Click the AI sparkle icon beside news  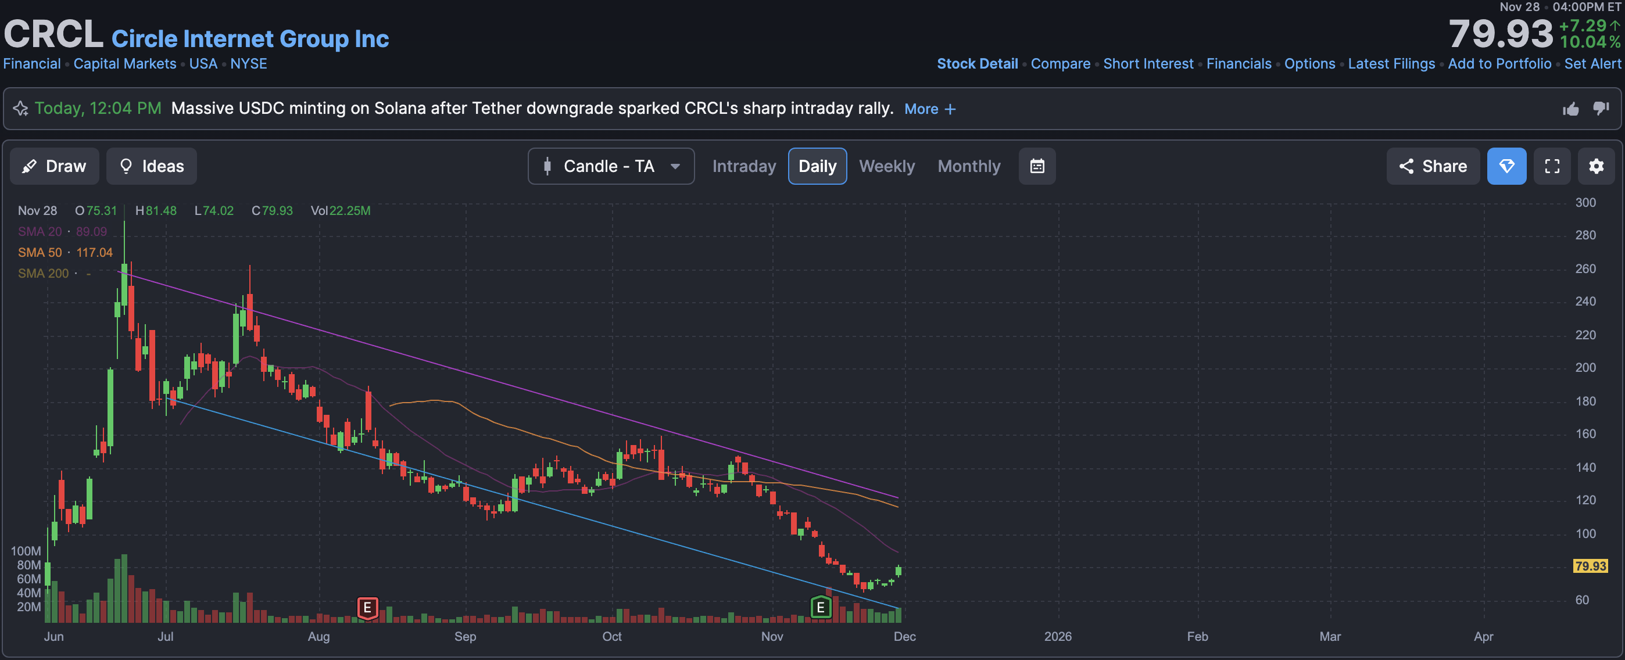click(20, 109)
